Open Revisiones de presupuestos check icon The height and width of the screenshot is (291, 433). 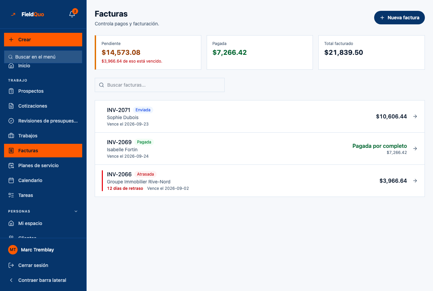(11, 121)
